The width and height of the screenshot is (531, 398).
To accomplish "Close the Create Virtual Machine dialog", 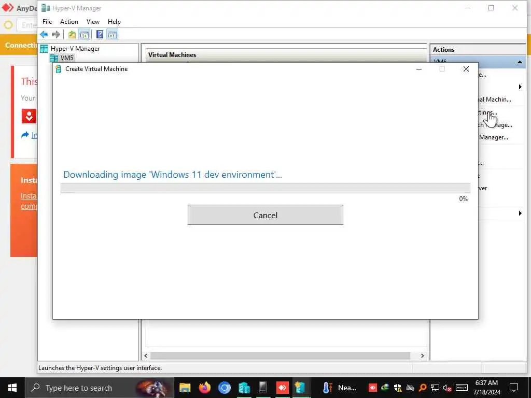I will 466,69.
